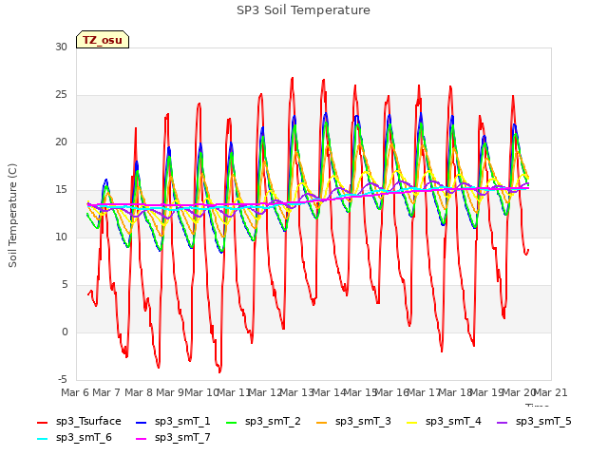Click the -5 y-axis tick label

[x=63, y=379]
